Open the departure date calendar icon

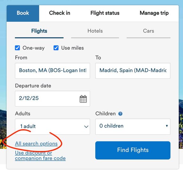[83, 99]
